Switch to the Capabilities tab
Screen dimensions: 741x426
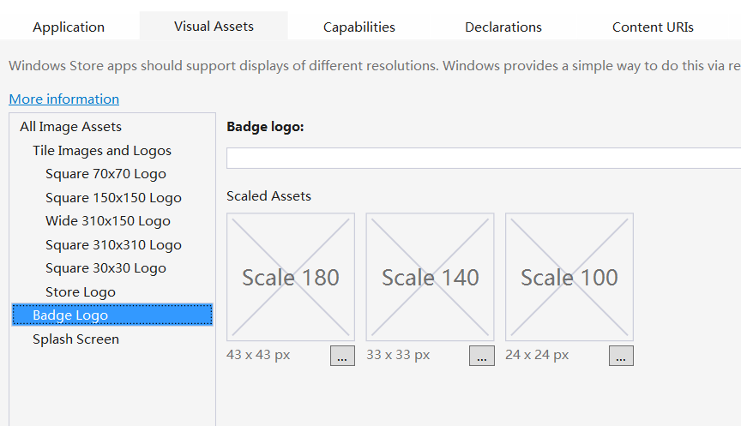[x=359, y=27]
